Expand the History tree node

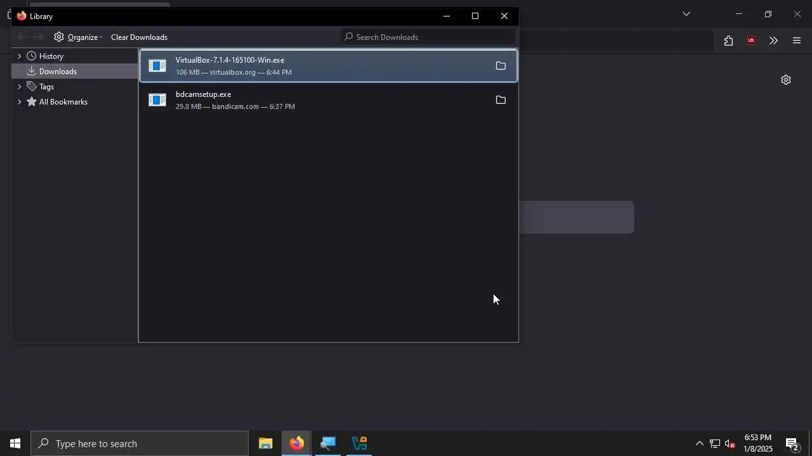click(x=19, y=56)
